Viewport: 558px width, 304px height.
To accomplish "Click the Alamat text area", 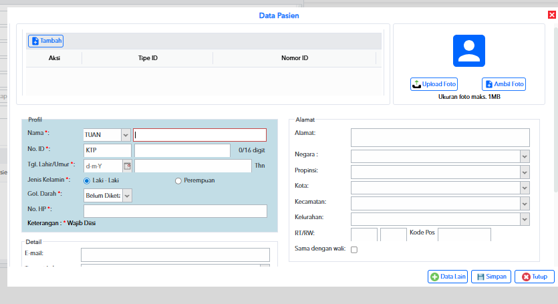I will pyautogui.click(x=440, y=138).
